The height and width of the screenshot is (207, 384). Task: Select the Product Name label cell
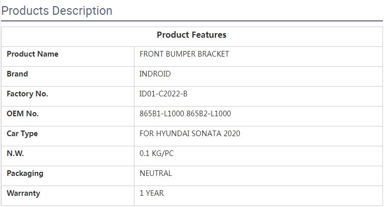click(33, 54)
